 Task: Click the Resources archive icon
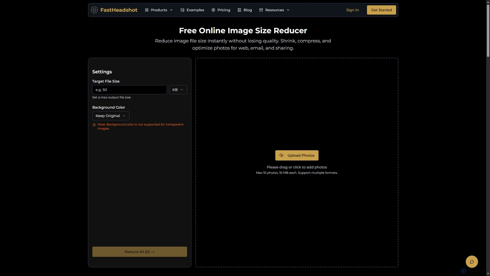click(x=261, y=10)
